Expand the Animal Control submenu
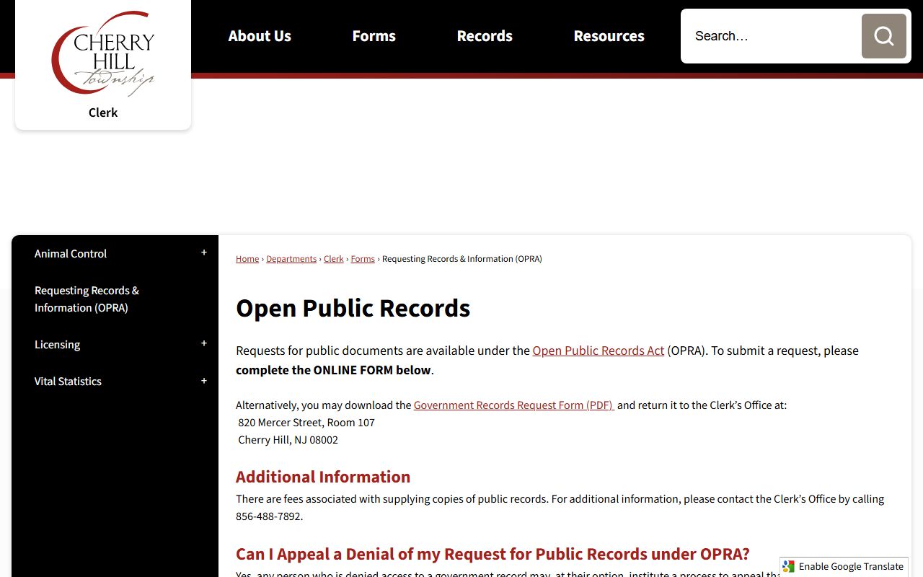The width and height of the screenshot is (923, 577). click(x=204, y=253)
